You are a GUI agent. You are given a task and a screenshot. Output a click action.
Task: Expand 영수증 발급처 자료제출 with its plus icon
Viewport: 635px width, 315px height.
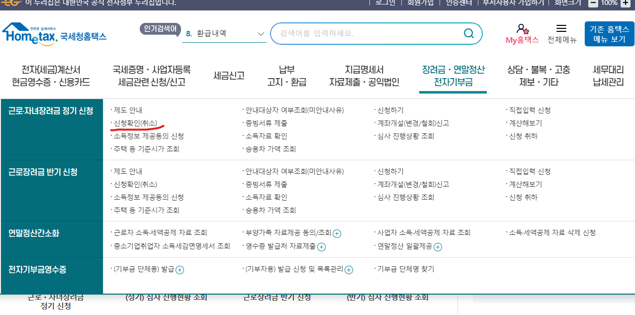click(x=322, y=247)
